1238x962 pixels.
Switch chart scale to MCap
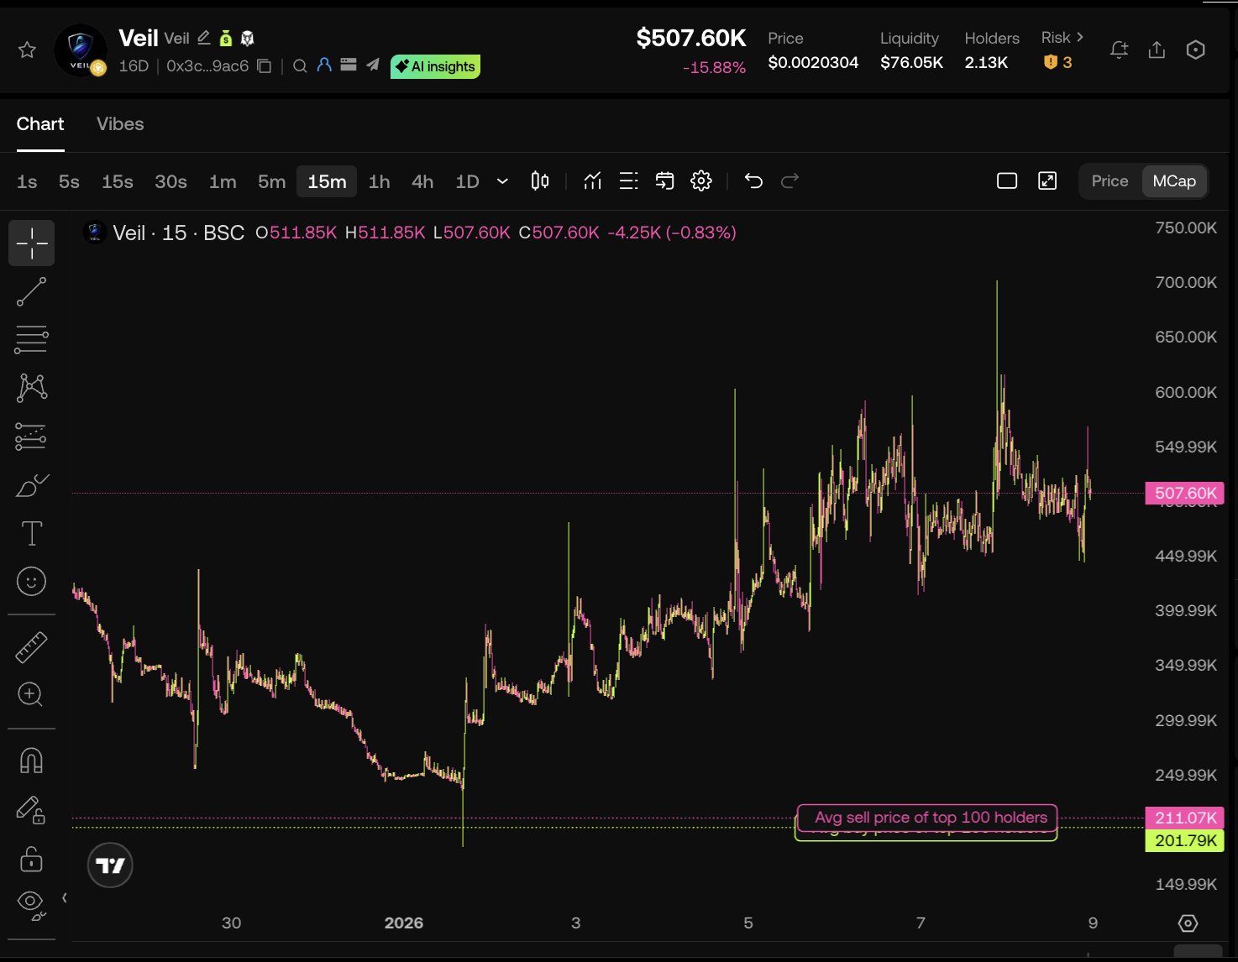point(1174,180)
